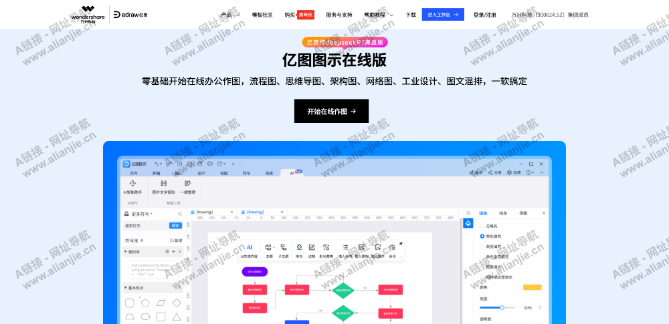The width and height of the screenshot is (669, 324).
Task: Open the 文件 ribbon tab
Action: point(134,173)
